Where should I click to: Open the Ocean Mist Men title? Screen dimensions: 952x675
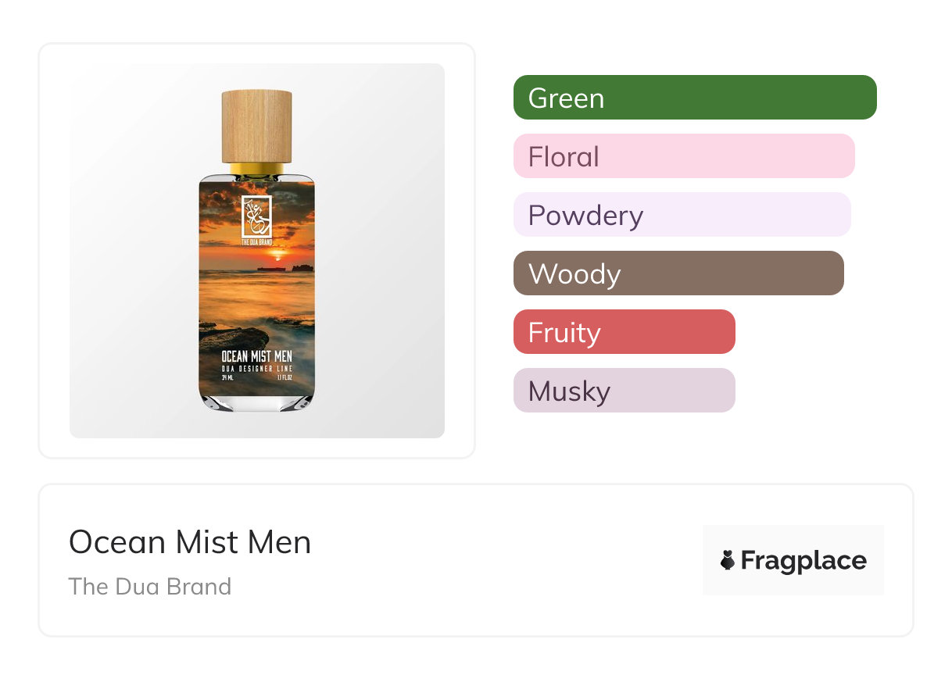[190, 542]
